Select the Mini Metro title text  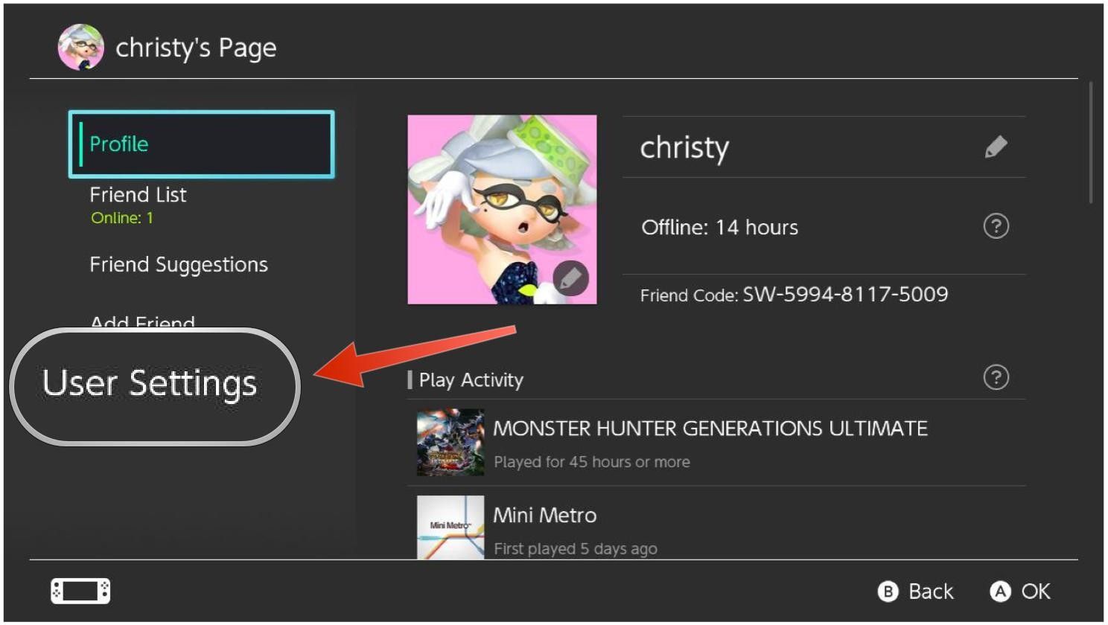pyautogui.click(x=544, y=516)
